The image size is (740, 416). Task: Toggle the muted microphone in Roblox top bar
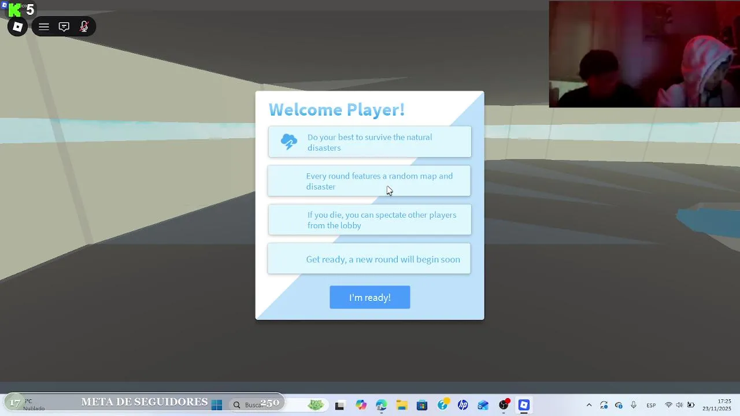[x=84, y=27]
